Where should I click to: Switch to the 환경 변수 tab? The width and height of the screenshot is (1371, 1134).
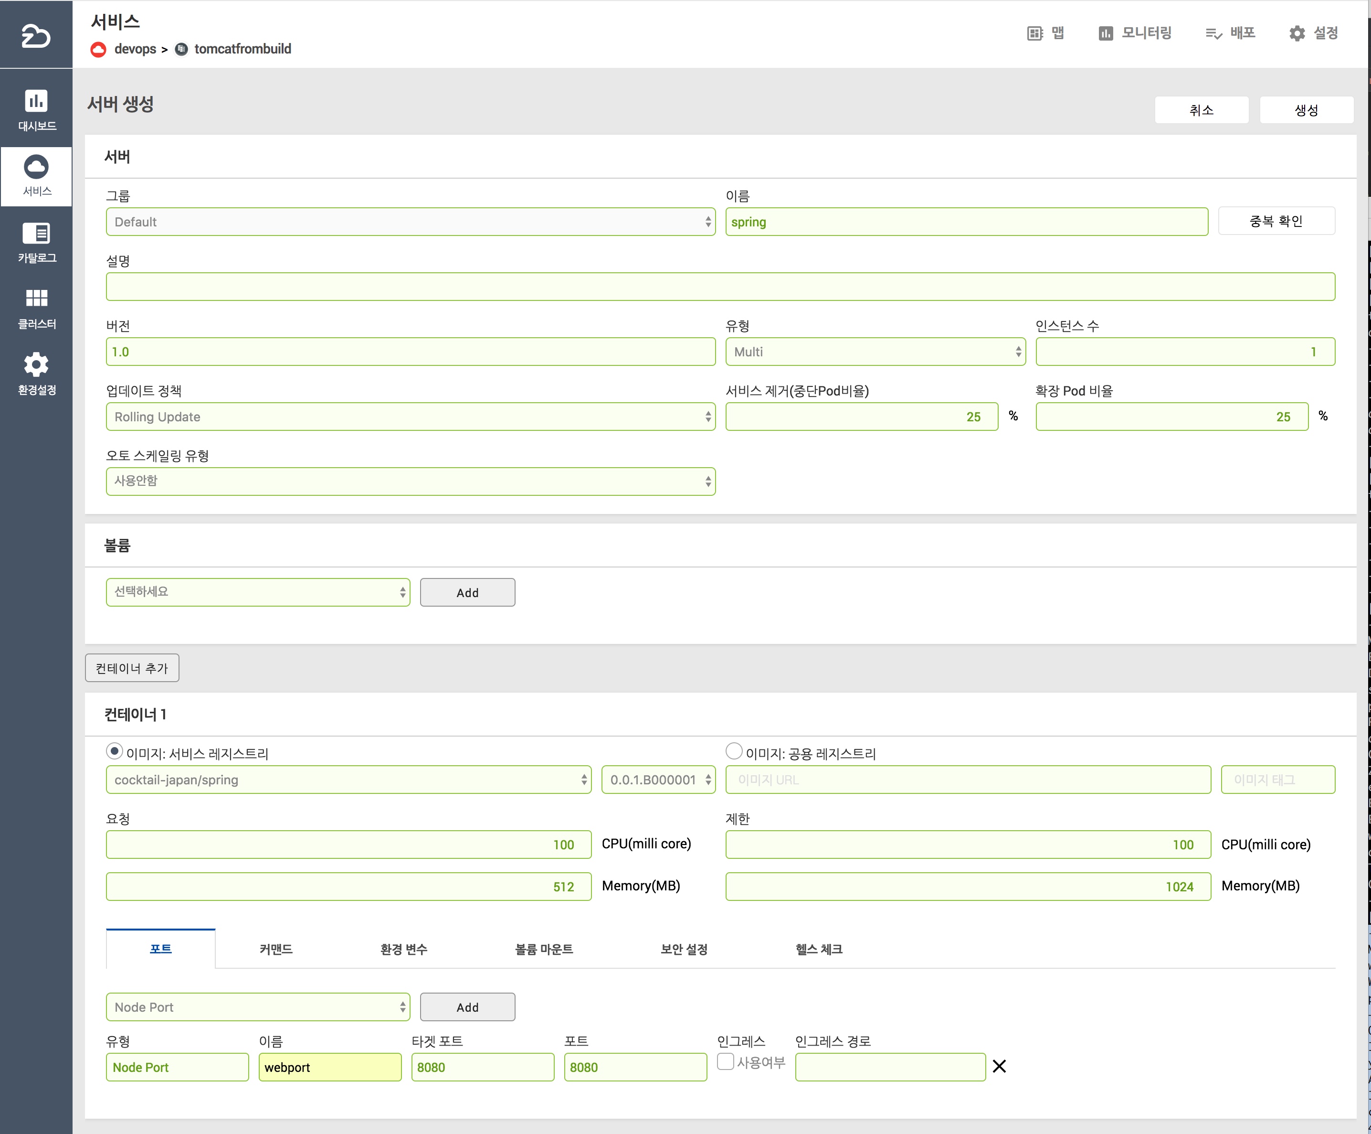tap(403, 949)
